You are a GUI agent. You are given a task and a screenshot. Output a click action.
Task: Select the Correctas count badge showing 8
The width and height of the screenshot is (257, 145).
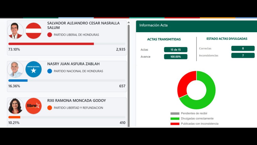tap(243, 48)
